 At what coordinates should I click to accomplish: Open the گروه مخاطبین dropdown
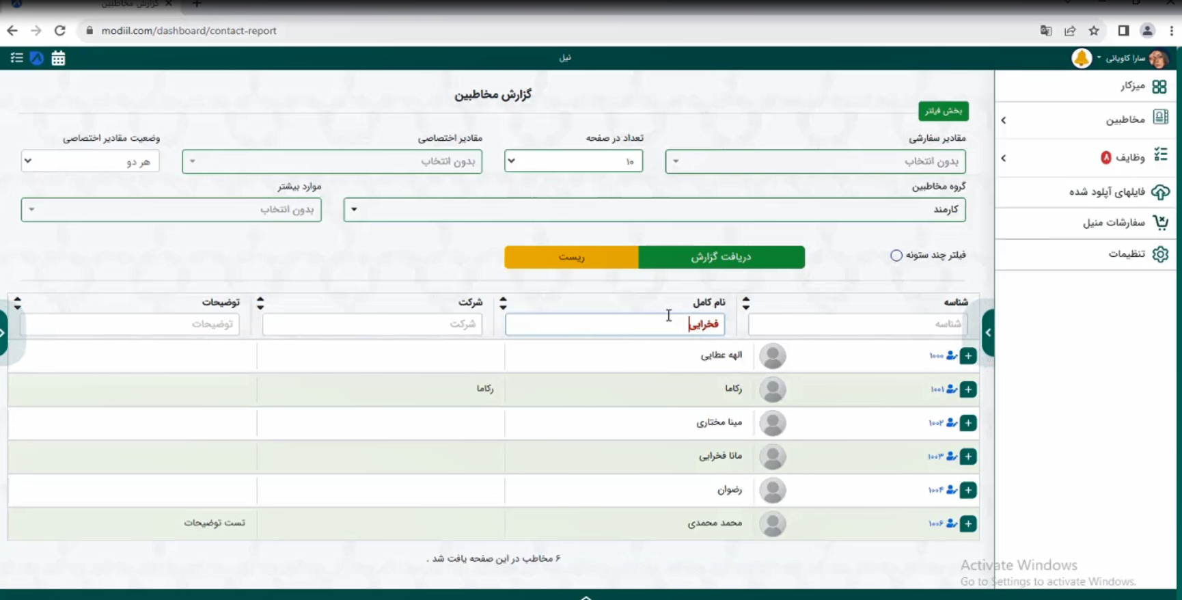click(655, 210)
